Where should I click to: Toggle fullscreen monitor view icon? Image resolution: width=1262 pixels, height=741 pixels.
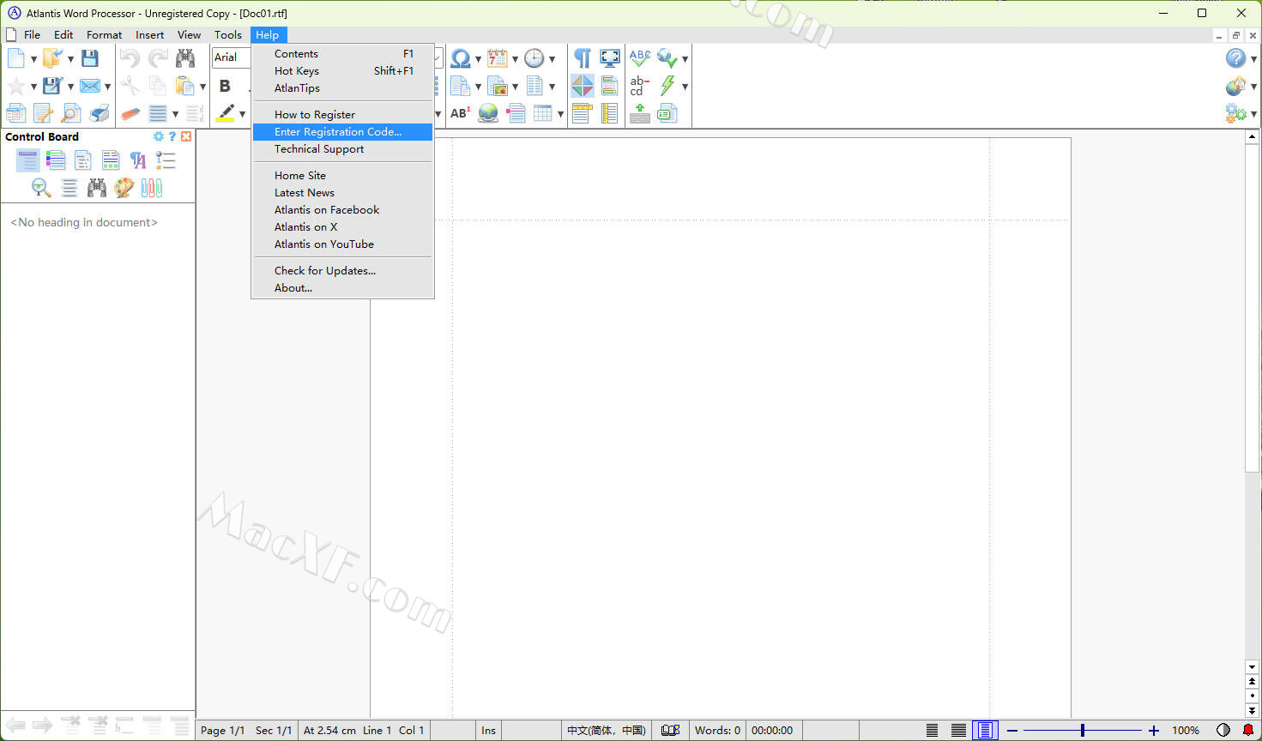pos(610,58)
